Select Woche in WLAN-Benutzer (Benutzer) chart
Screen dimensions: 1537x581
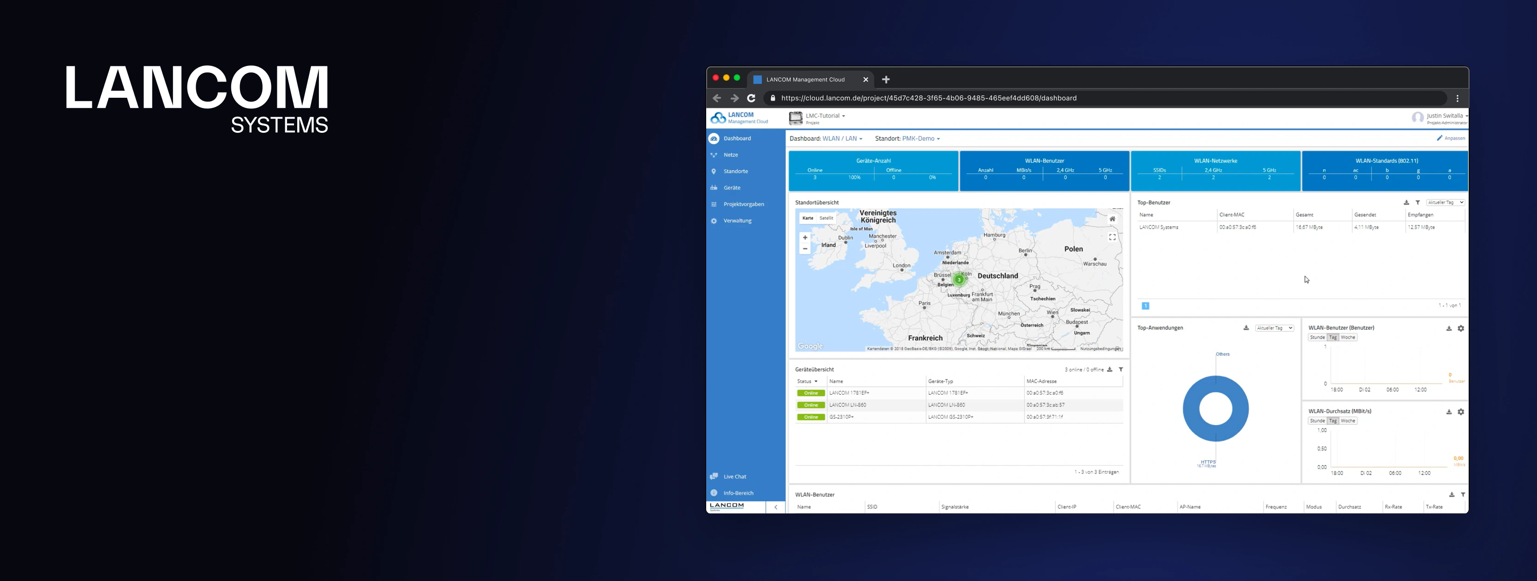click(x=1349, y=337)
